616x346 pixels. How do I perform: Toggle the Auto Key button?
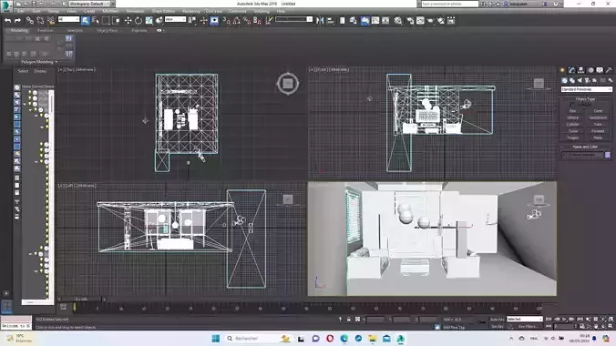pos(497,320)
